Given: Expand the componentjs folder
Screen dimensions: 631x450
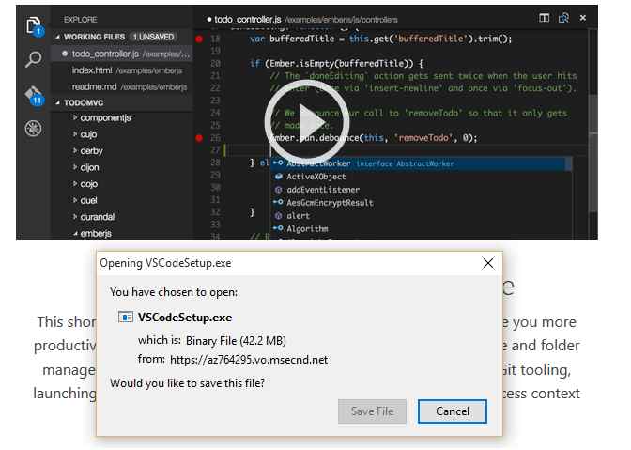Looking at the screenshot, I should [75, 117].
